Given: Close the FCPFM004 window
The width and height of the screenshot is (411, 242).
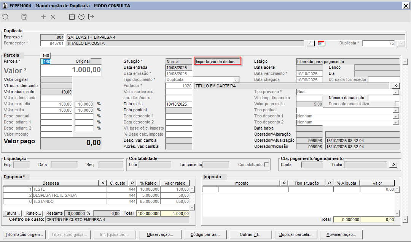Looking at the screenshot, I should tap(406, 5).
